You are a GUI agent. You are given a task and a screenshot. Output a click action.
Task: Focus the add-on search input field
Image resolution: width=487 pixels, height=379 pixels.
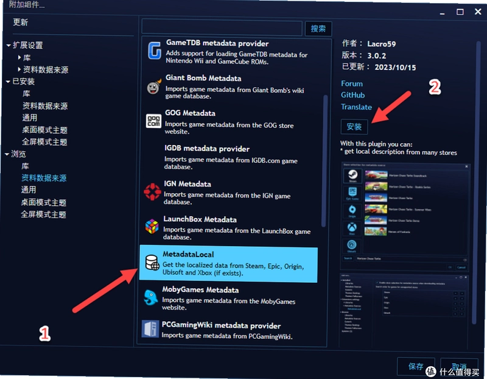(x=222, y=28)
